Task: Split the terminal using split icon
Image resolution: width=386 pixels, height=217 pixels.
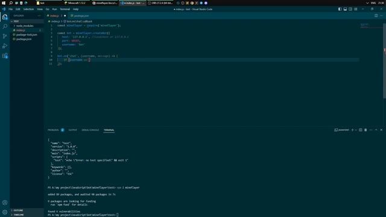Action: point(361,130)
